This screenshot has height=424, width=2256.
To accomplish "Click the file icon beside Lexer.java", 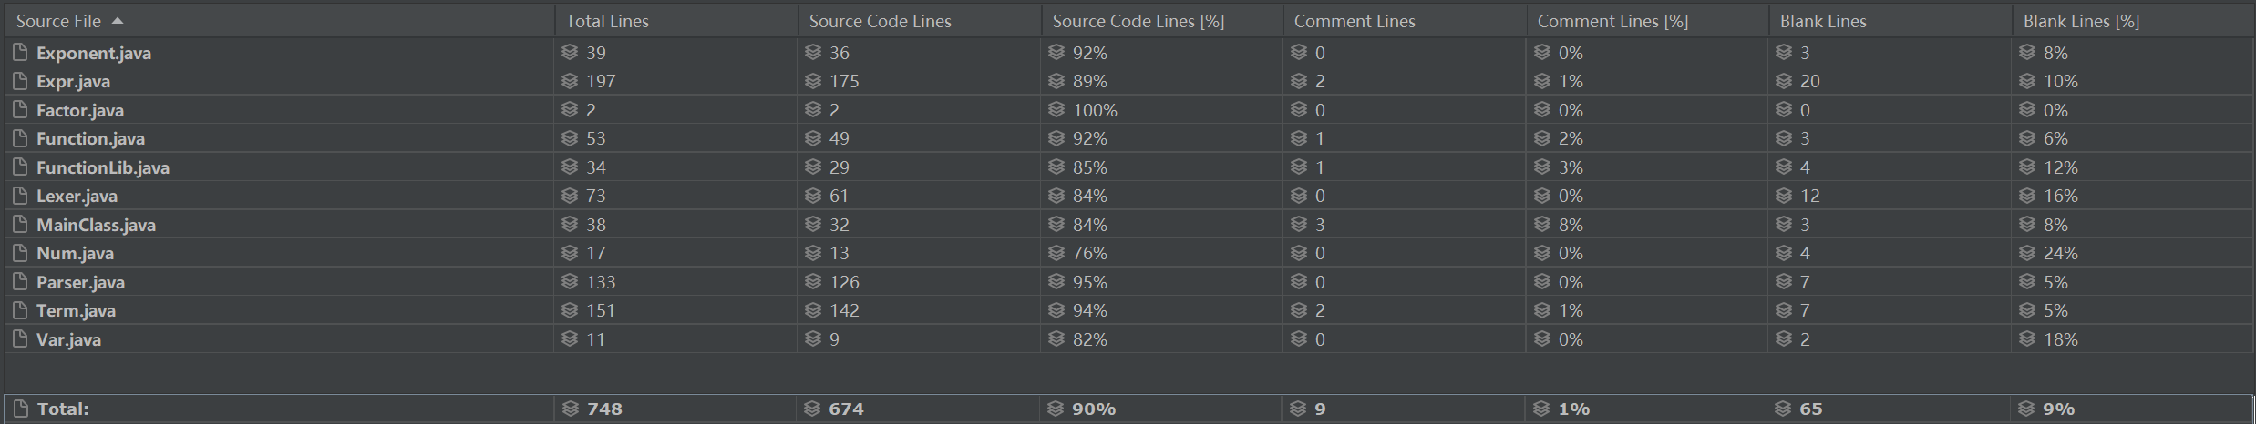I will 20,196.
